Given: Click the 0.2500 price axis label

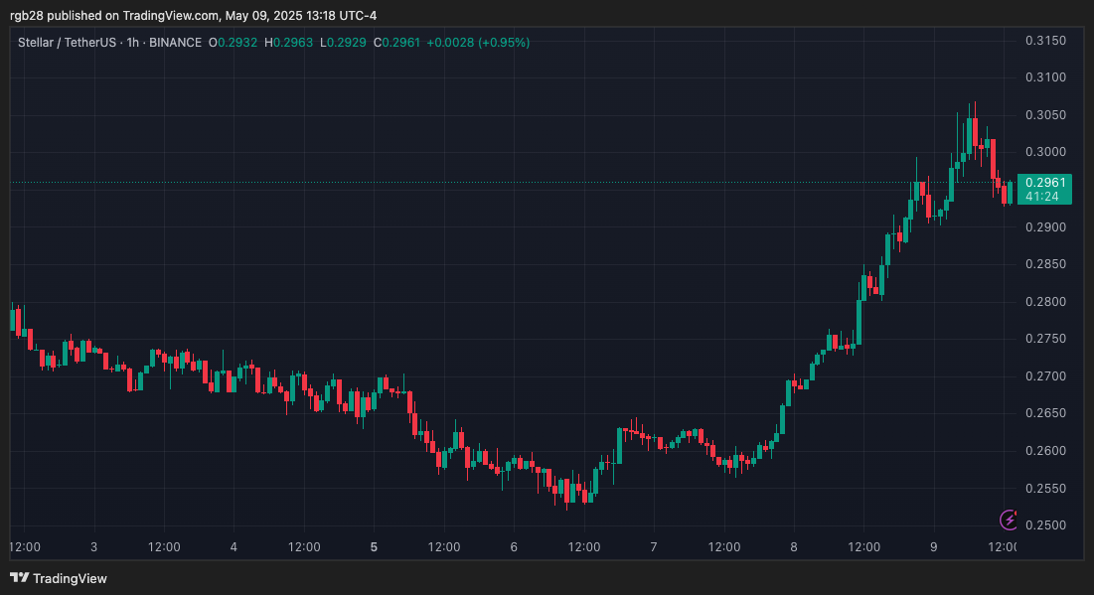Looking at the screenshot, I should 1045,525.
